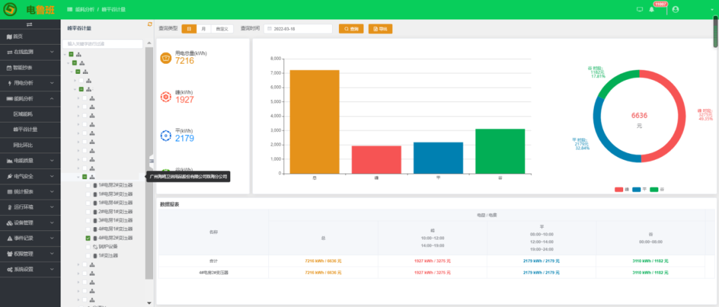Image resolution: width=719 pixels, height=307 pixels.
Task: Check the 2#电房1#变压器 checkbox
Action: point(88,211)
